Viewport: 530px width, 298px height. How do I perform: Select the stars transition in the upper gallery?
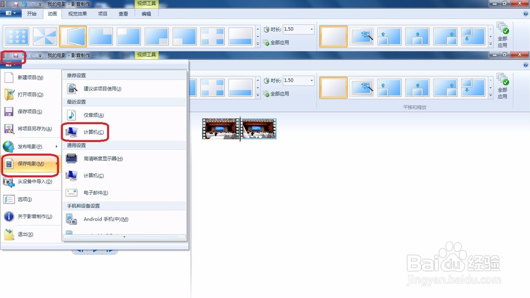point(17,36)
